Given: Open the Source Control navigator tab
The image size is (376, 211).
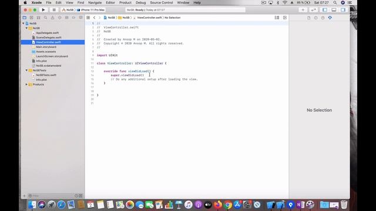Looking at the screenshot, I should [31, 18].
